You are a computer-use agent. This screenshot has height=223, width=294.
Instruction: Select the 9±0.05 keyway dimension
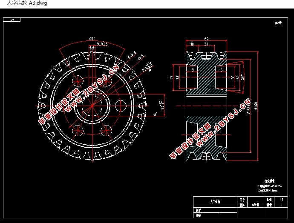pos(102,44)
